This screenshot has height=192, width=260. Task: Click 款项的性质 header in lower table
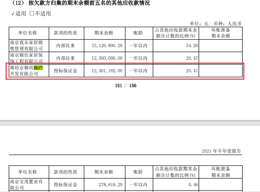pos(65,172)
